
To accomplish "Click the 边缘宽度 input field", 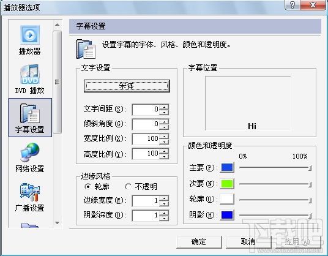I will [146, 201].
